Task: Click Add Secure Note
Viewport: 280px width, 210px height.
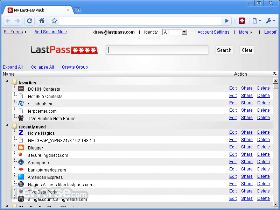Action: 50,32
